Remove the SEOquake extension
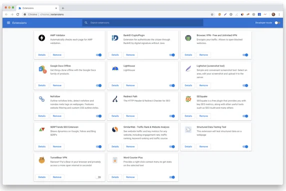Viewport: 286px width, 191px height. (204, 116)
